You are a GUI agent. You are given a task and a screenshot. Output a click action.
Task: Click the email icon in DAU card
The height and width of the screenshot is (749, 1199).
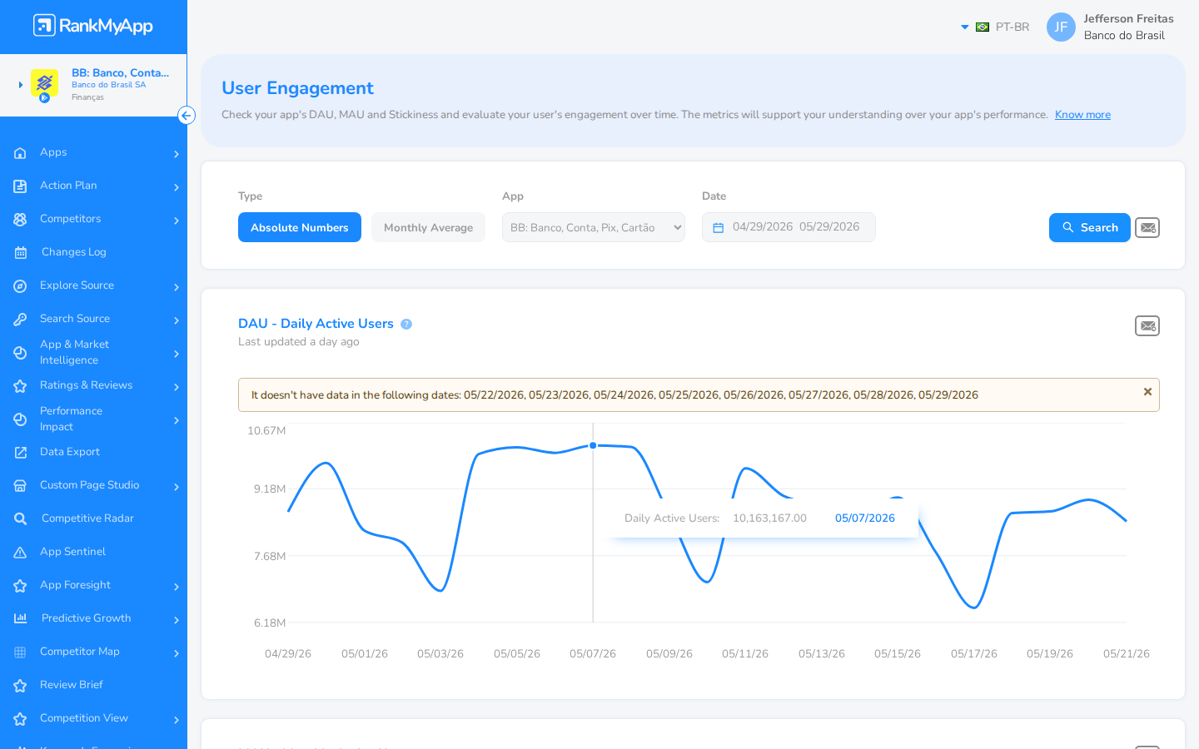point(1147,325)
